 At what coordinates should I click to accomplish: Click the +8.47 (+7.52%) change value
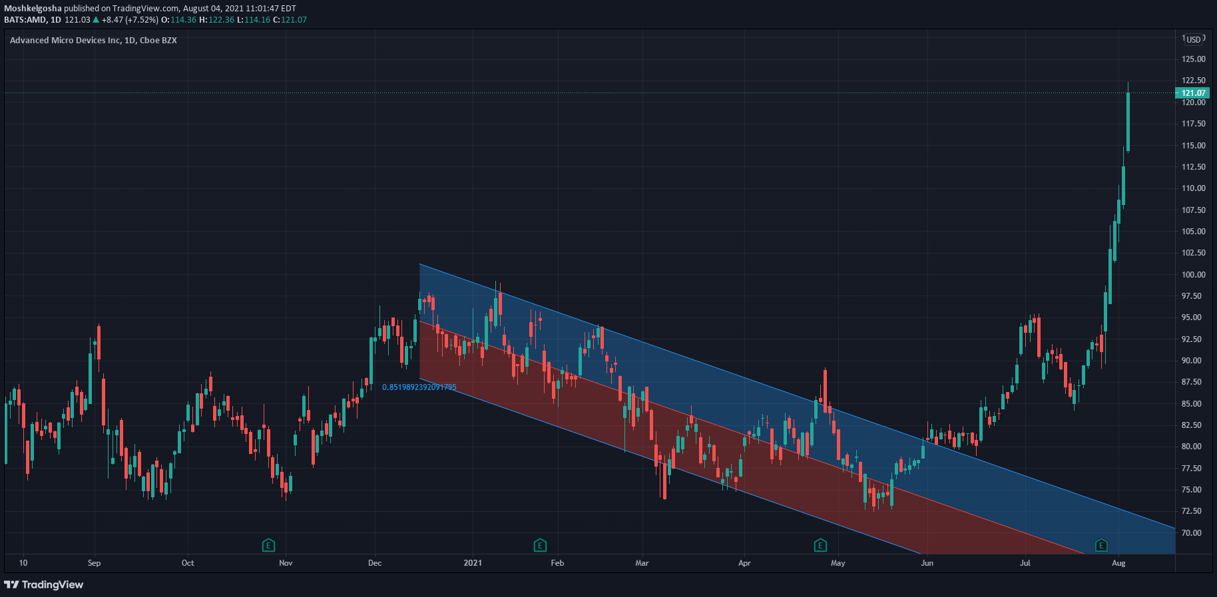pos(130,20)
